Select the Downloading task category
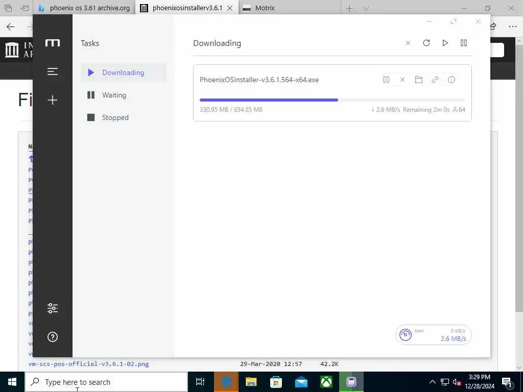The width and height of the screenshot is (523, 392). tap(124, 72)
